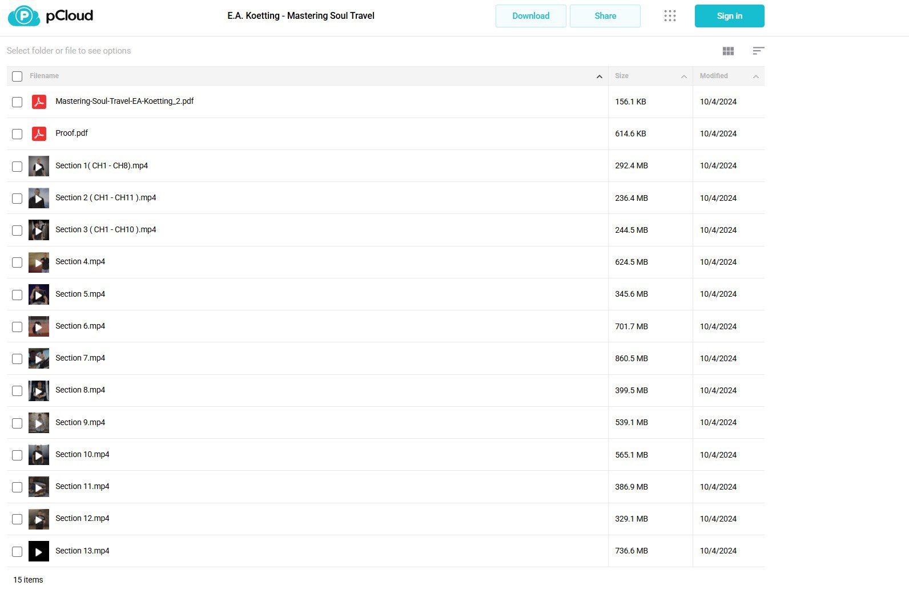Open Section 3 ( CH1 - CH10 ).mp4 file name
The width and height of the screenshot is (909, 590).
[106, 229]
